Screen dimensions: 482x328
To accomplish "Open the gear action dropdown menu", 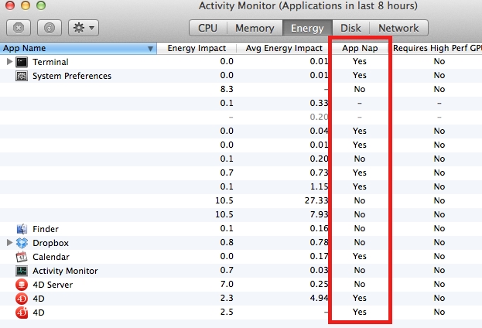I will [x=83, y=28].
